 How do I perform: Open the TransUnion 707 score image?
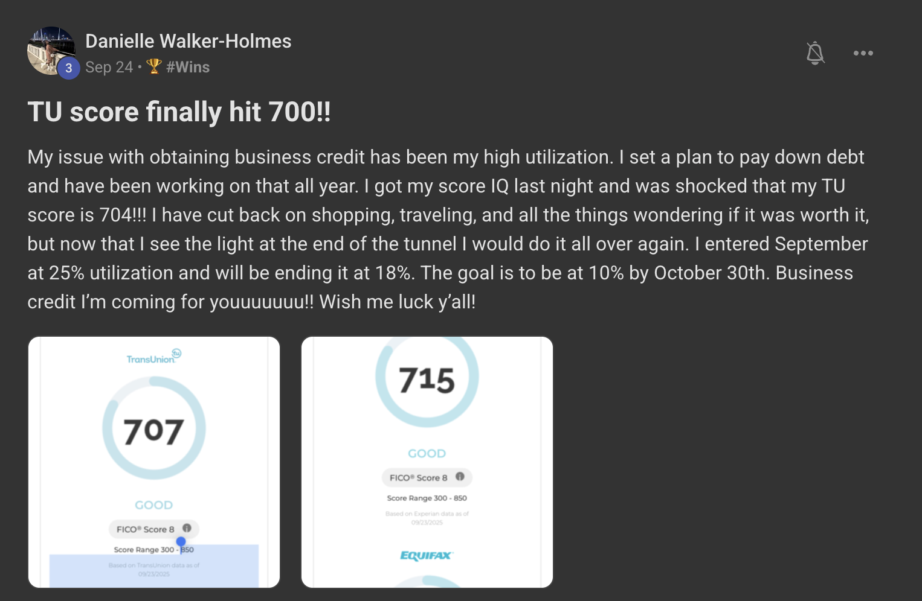pyautogui.click(x=154, y=462)
